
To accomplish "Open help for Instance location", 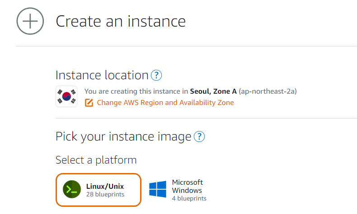I will point(156,75).
